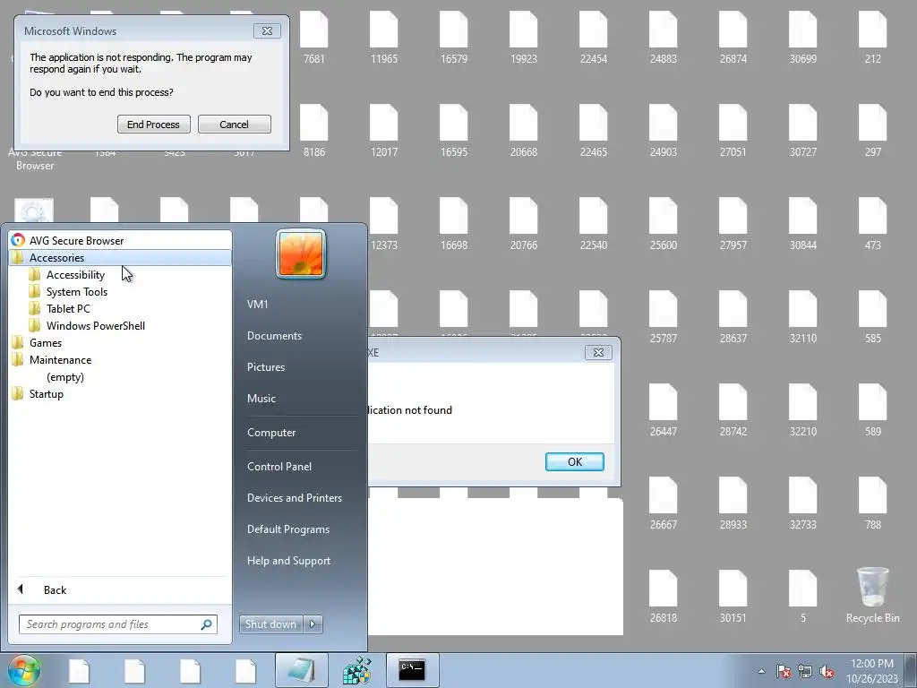Select desktop file 28742
This screenshot has width=917, height=688.
click(733, 410)
